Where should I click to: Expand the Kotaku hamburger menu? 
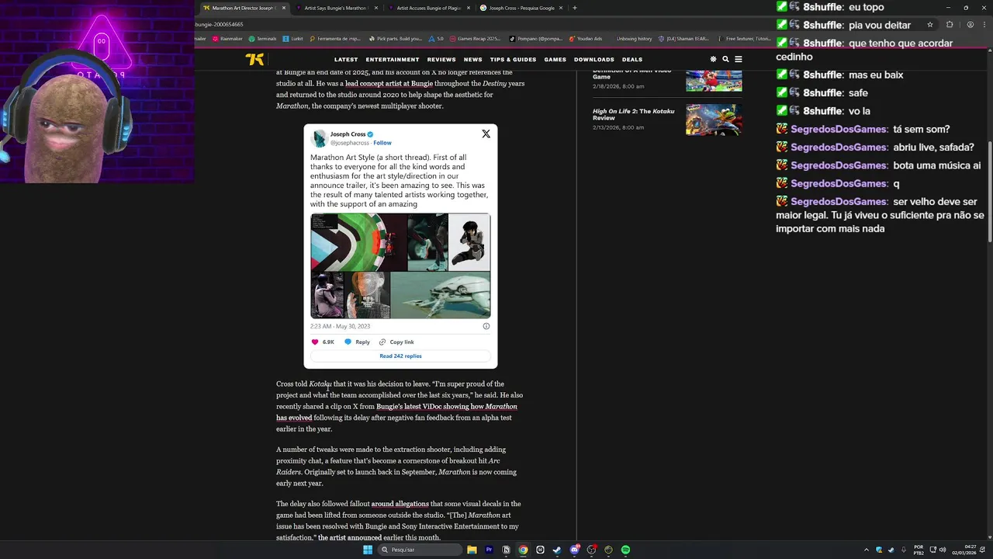(x=739, y=59)
